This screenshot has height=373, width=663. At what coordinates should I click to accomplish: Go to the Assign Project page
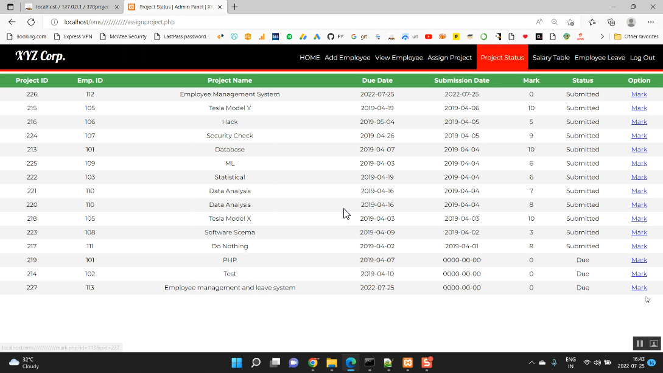(x=449, y=57)
